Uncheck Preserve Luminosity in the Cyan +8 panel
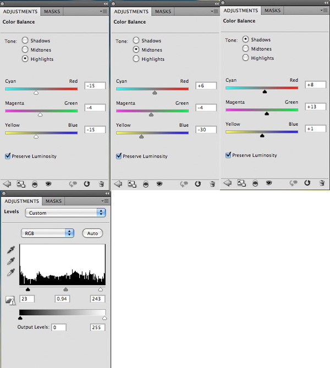 click(x=228, y=155)
